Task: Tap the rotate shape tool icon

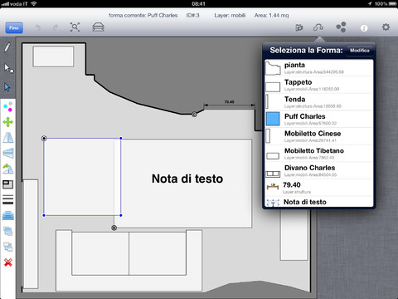Action: click(x=8, y=169)
